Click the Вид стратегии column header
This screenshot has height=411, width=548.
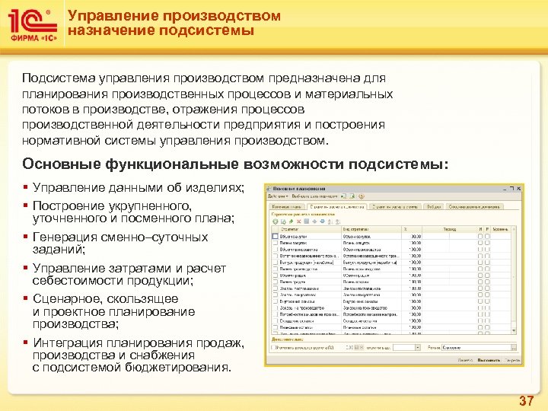pyautogui.click(x=371, y=229)
